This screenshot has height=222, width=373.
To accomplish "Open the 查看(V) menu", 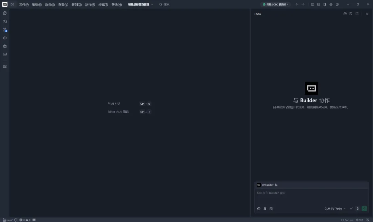I will click(63, 4).
